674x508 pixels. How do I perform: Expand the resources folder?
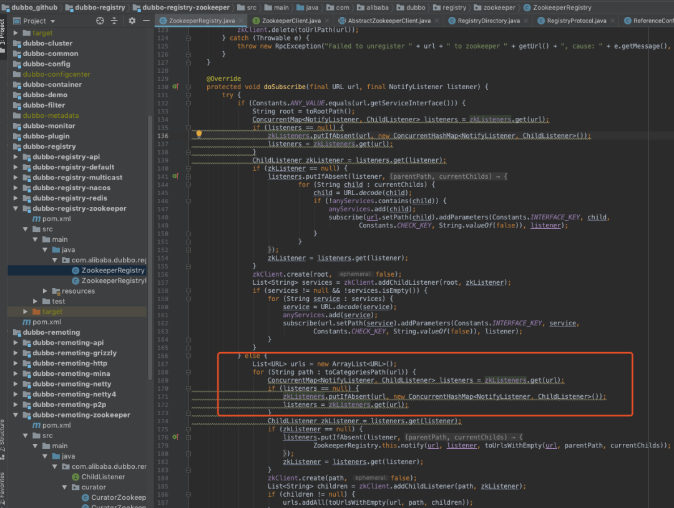[46, 291]
